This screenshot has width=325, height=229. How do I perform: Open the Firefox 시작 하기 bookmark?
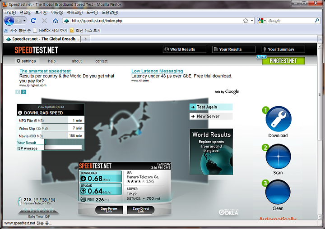(x=51, y=31)
